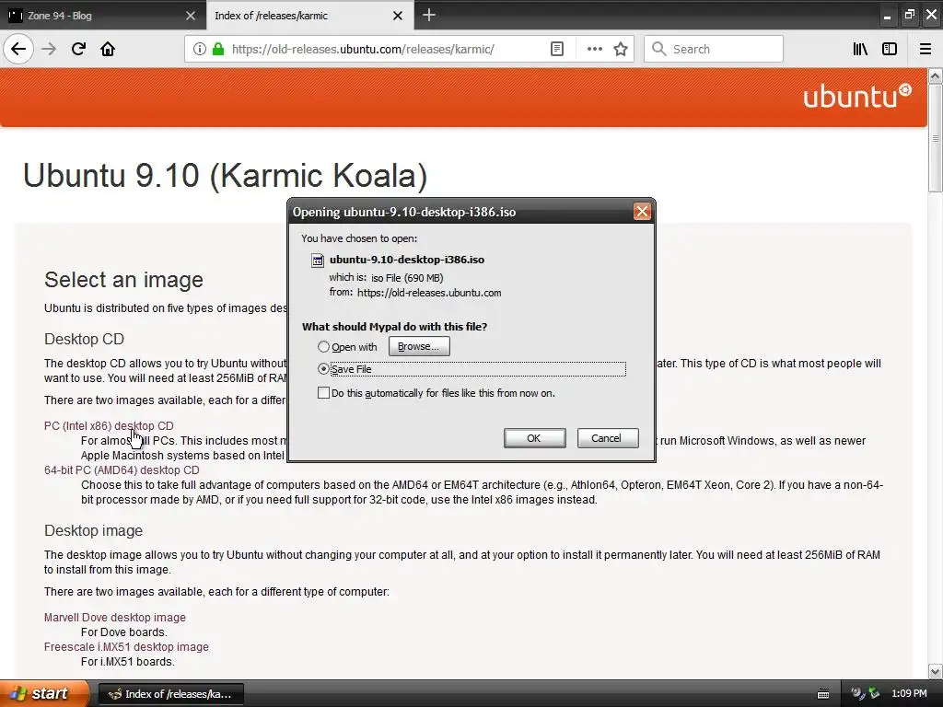Click the keyboard icon in system tray
The width and height of the screenshot is (943, 707).
(823, 694)
